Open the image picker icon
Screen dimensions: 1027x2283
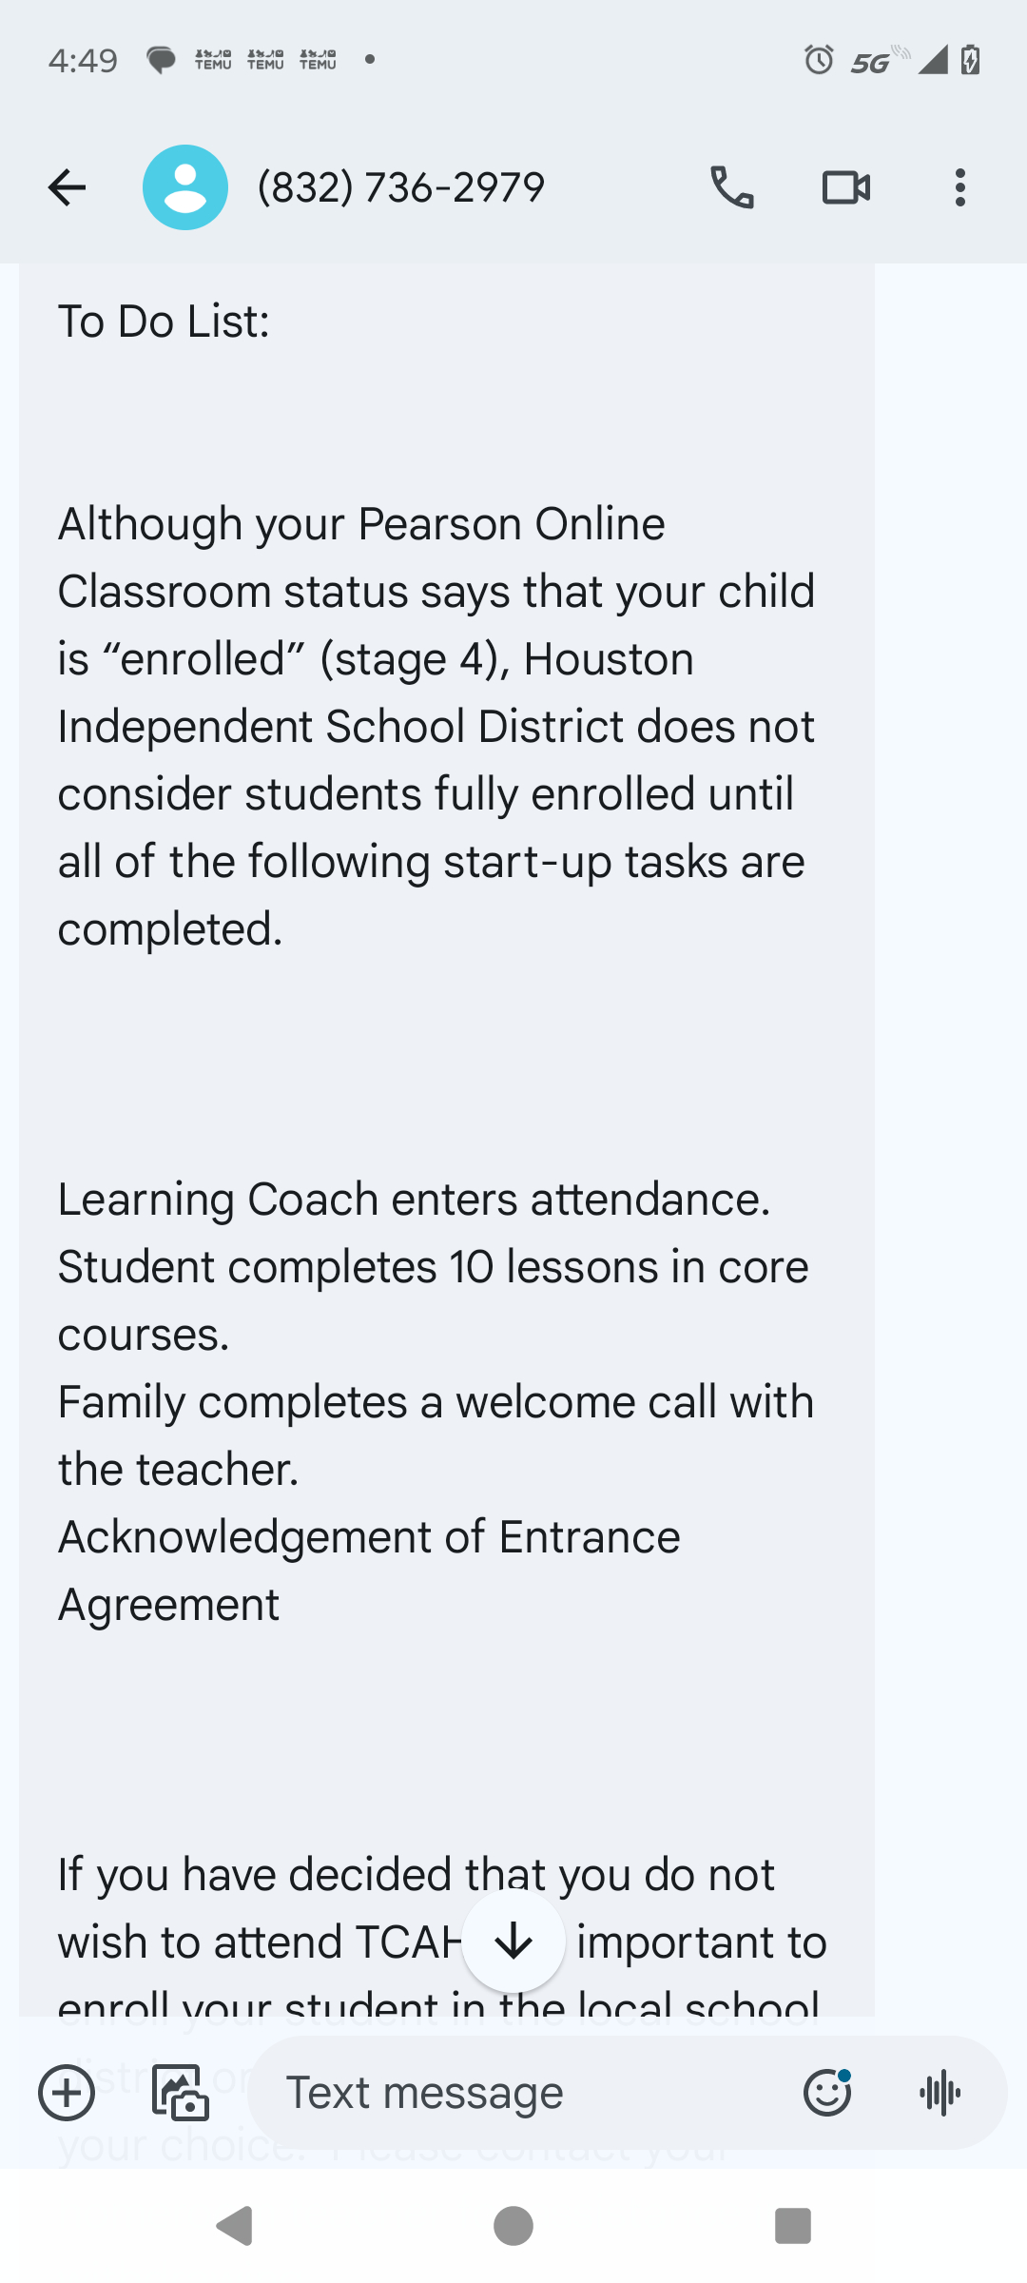(x=181, y=2093)
